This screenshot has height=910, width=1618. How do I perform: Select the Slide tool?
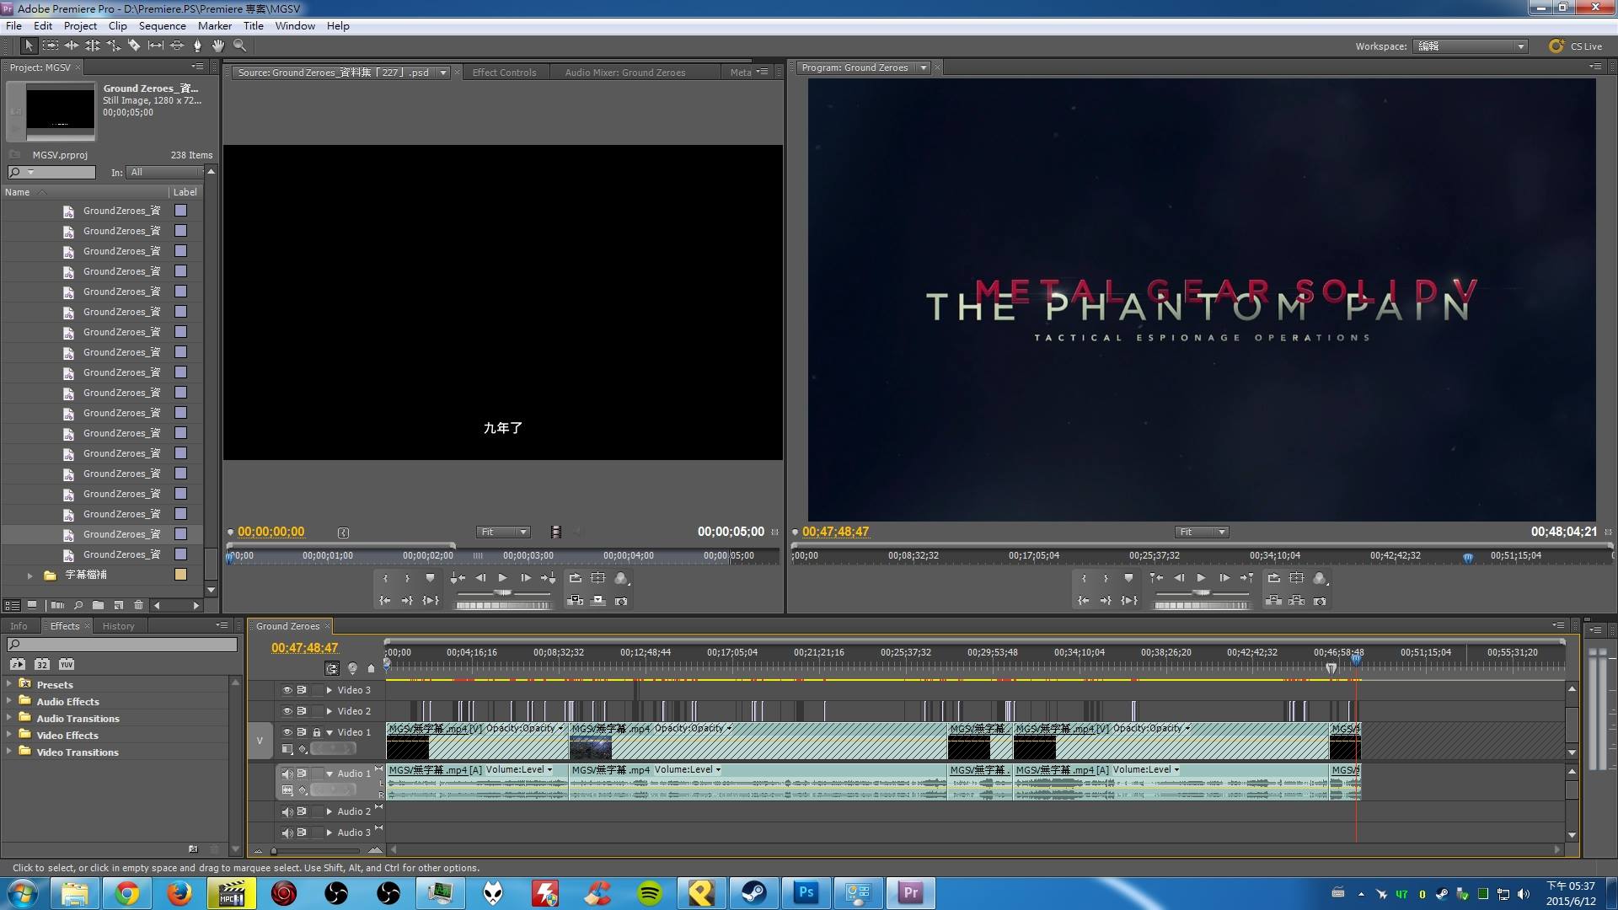[177, 45]
